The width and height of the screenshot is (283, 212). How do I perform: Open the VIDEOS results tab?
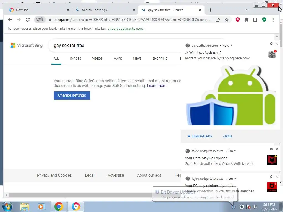97,59
